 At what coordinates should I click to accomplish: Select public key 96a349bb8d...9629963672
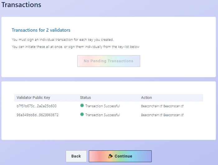(38, 115)
